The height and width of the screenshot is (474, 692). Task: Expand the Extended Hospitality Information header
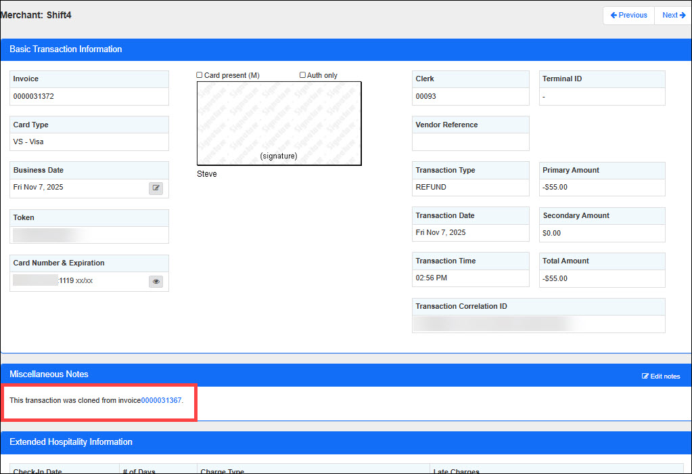(71, 442)
